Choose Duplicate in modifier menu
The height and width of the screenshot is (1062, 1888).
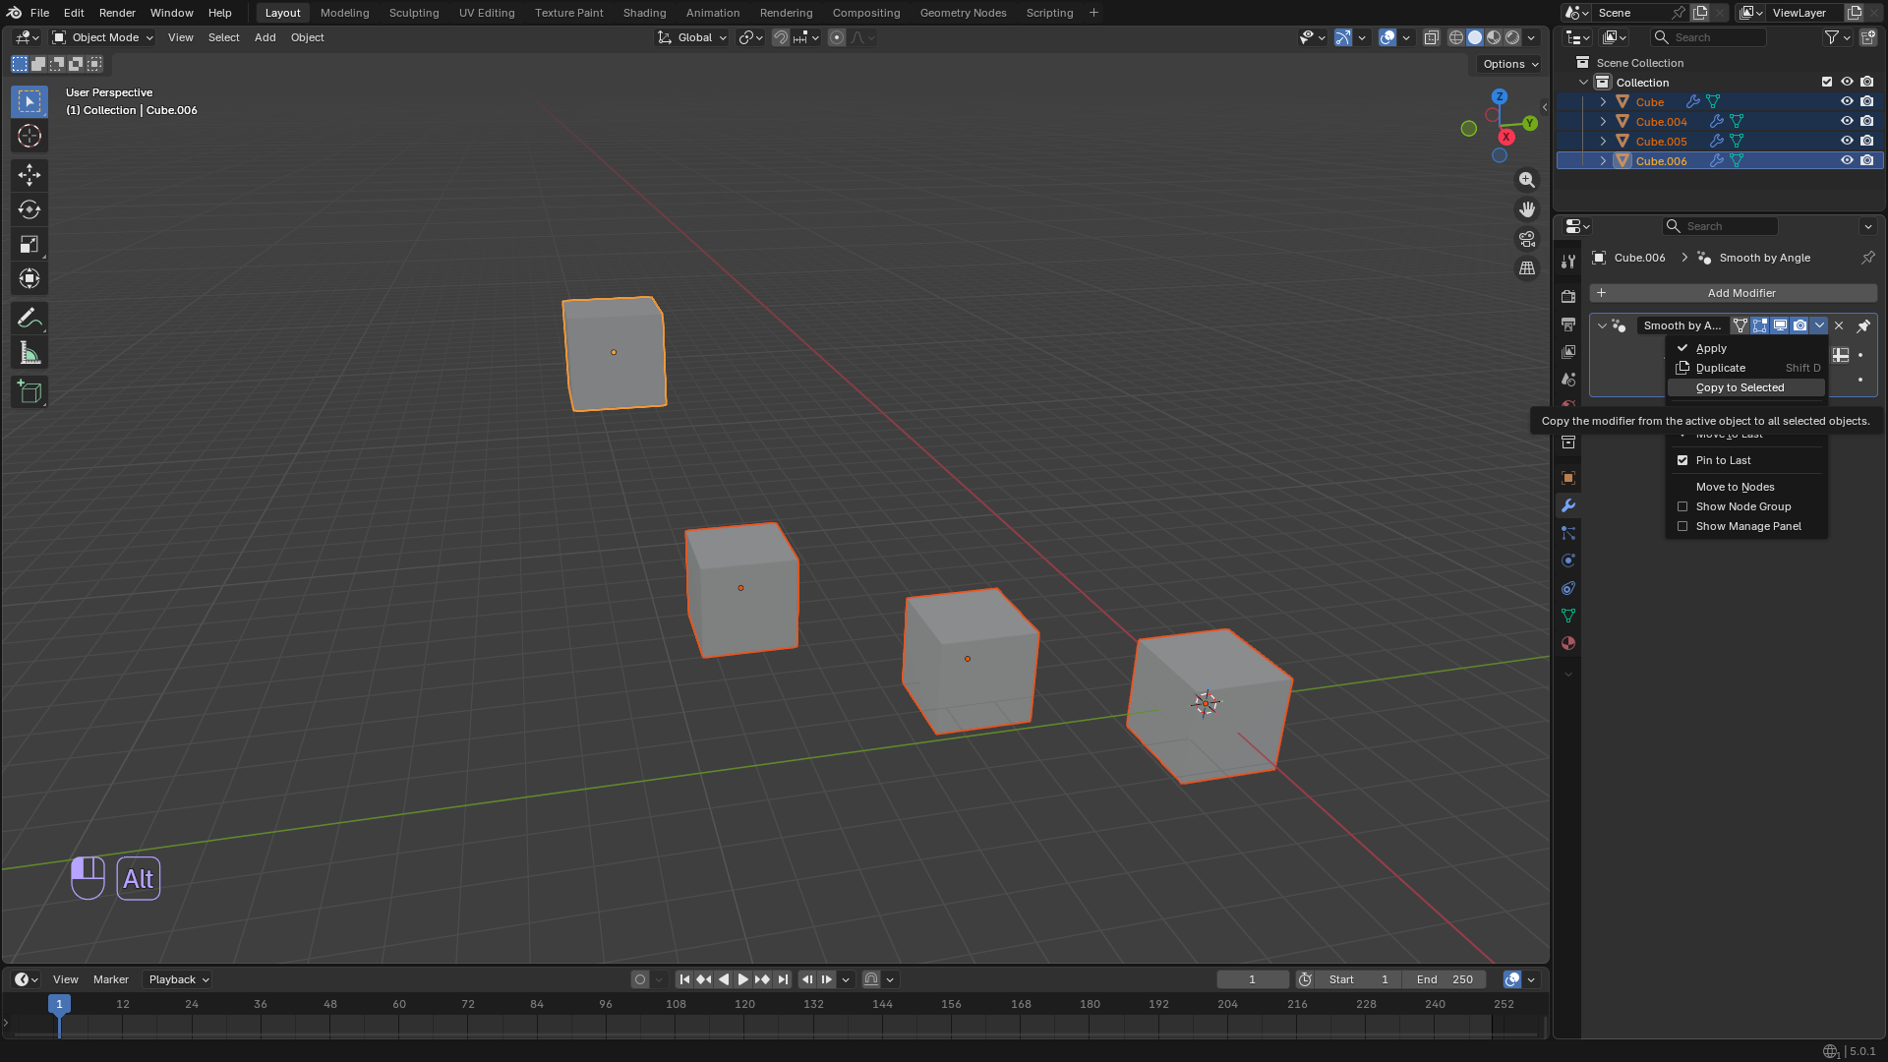1746,368
